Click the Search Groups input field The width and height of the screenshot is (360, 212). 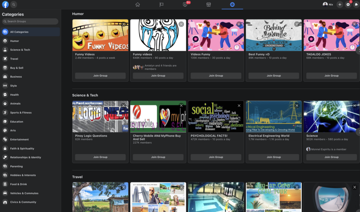coord(30,21)
